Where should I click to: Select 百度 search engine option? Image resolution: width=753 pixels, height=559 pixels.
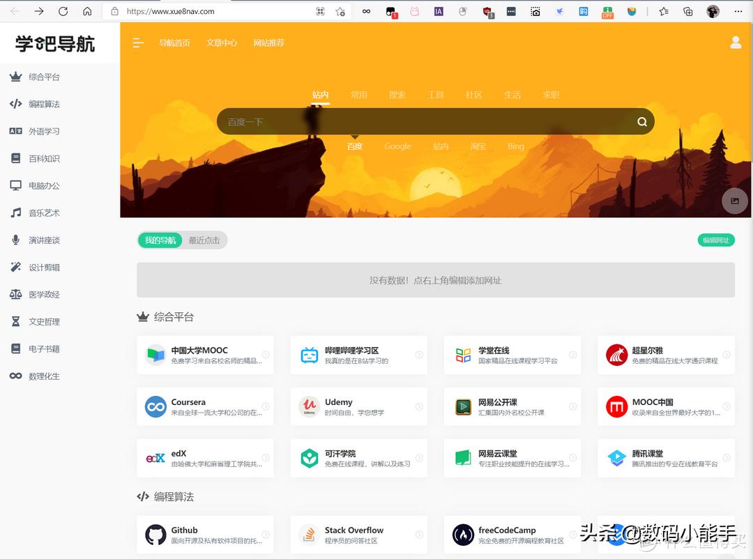click(355, 146)
